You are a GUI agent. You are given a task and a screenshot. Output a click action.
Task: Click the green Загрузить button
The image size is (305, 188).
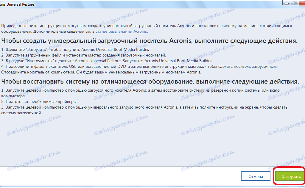click(x=290, y=176)
